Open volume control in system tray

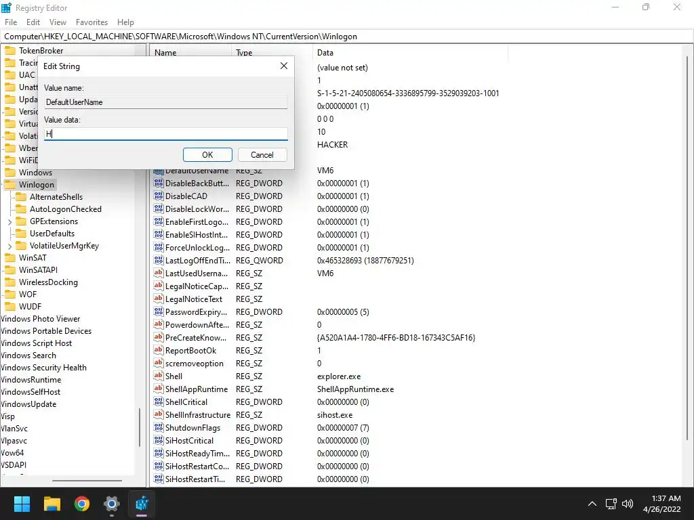point(627,504)
